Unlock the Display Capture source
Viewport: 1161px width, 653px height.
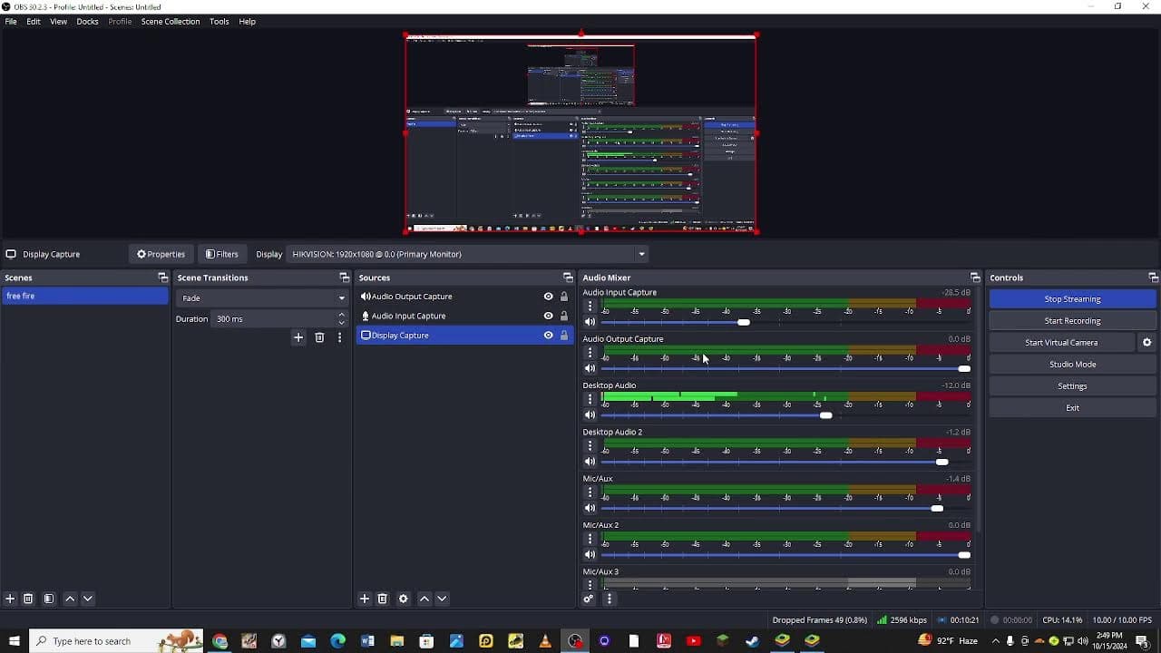click(x=564, y=336)
